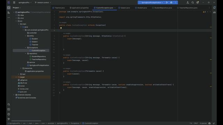Click 4 spaces indent setting
This screenshot has height=125, width=223.
[x=203, y=123]
